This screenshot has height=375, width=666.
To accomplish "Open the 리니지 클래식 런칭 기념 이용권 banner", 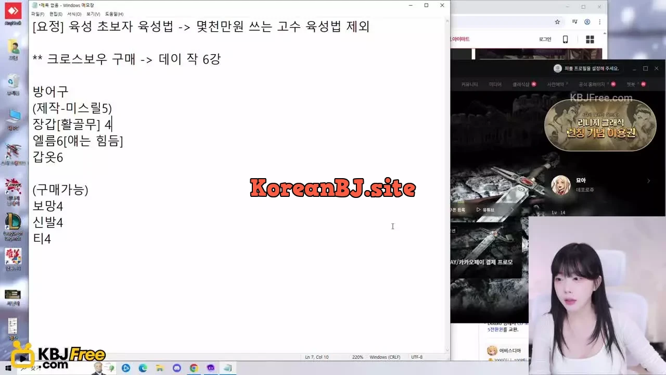I will click(600, 126).
